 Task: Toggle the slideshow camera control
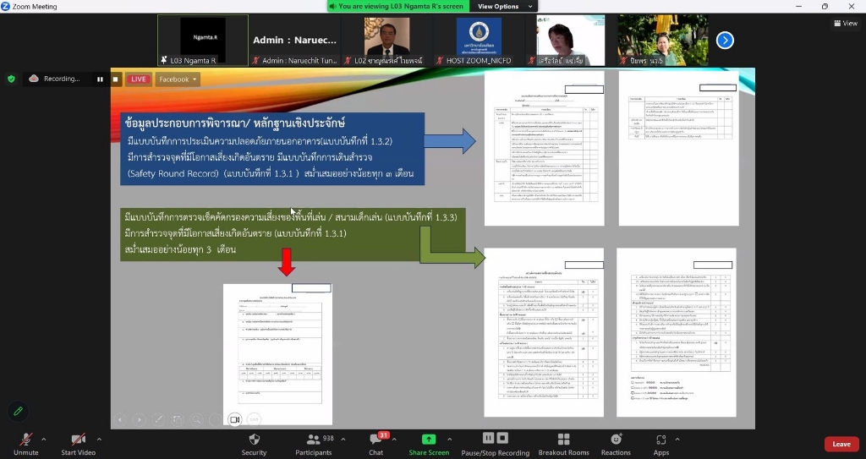tap(235, 420)
